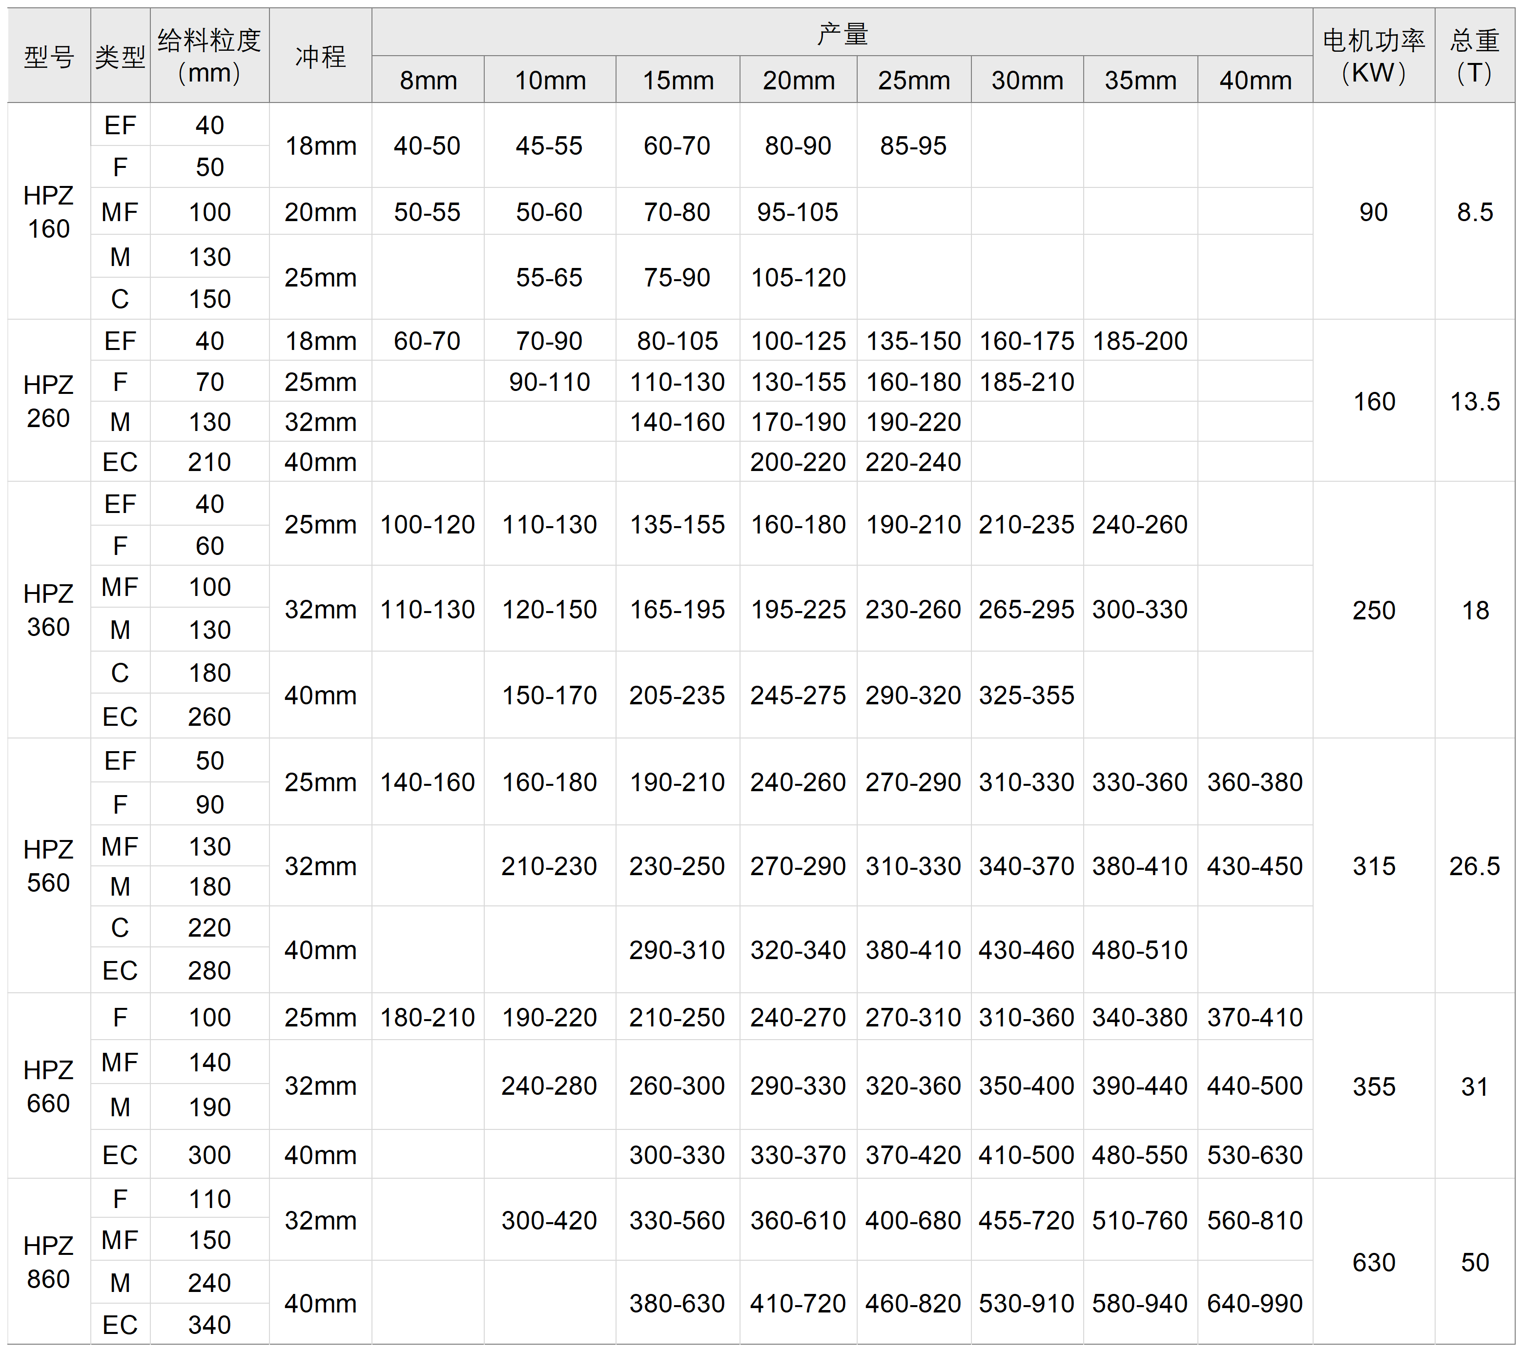Click the 总重 (T) header
Viewport: 1523px width, 1352px height.
pos(1474,57)
